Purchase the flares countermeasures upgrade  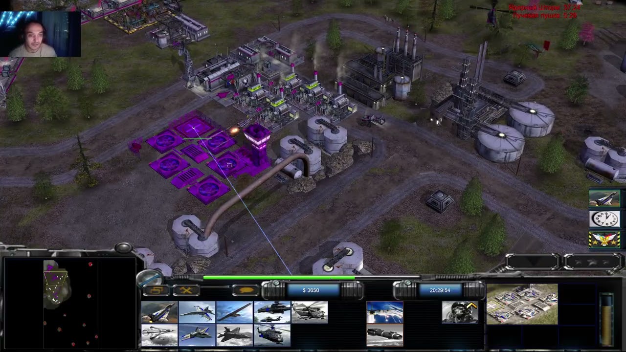(385, 312)
